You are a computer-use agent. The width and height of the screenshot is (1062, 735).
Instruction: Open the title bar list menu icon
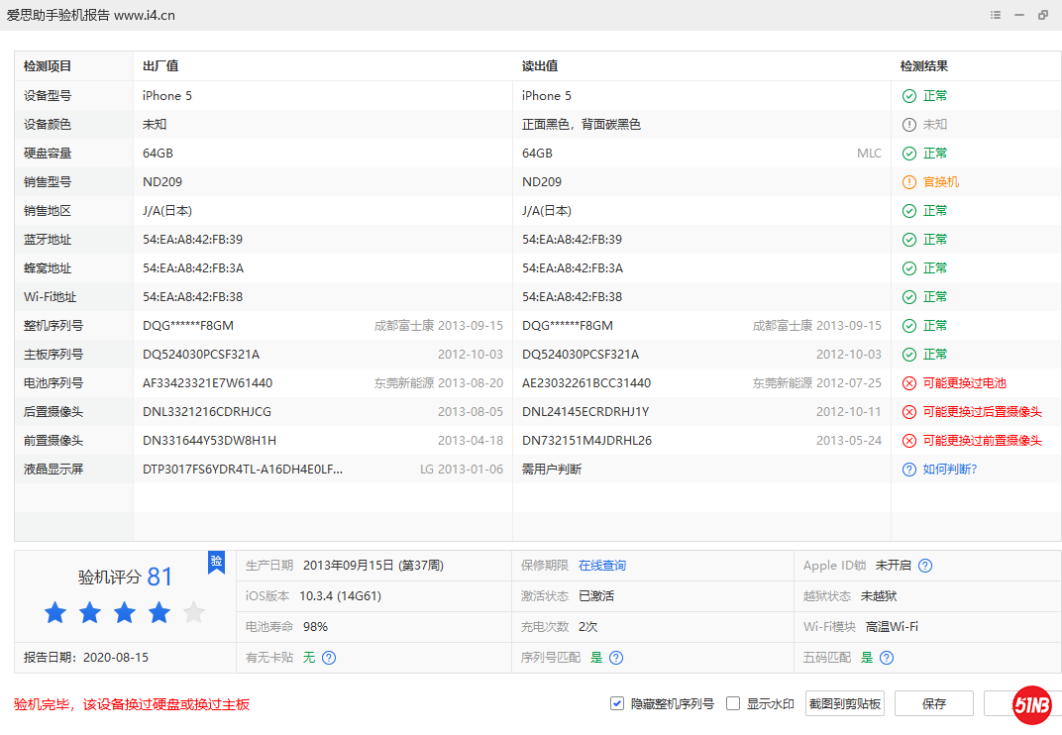pos(995,16)
